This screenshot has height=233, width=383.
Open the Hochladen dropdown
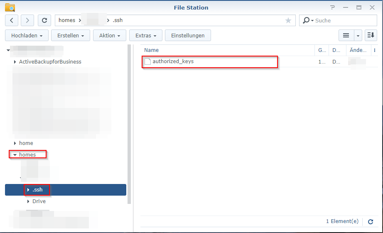(x=27, y=36)
